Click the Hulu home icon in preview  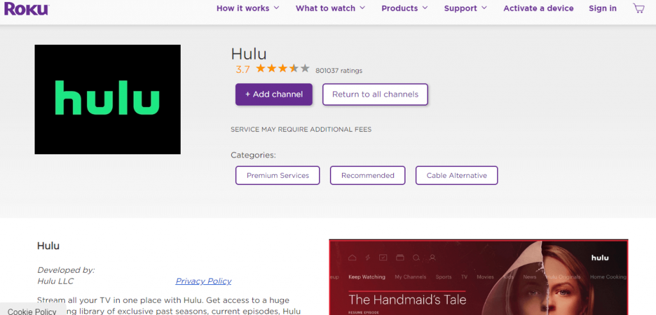coord(352,257)
